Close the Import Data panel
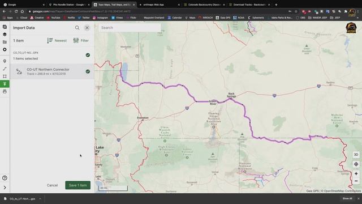362x204 pixels. pos(87,28)
